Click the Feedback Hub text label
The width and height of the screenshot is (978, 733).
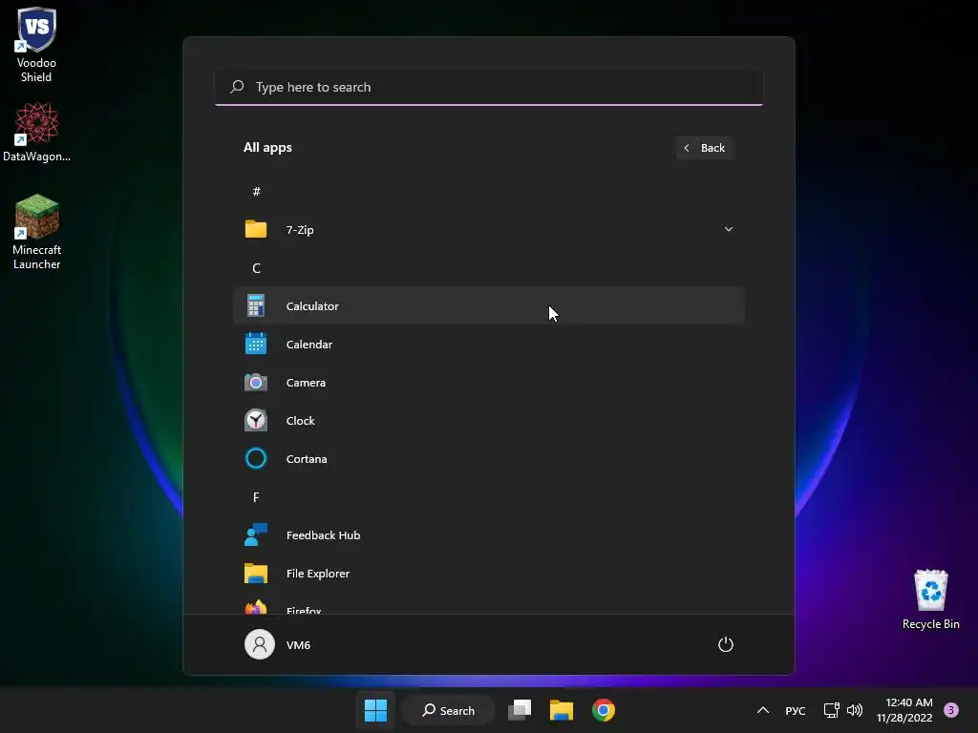[323, 535]
